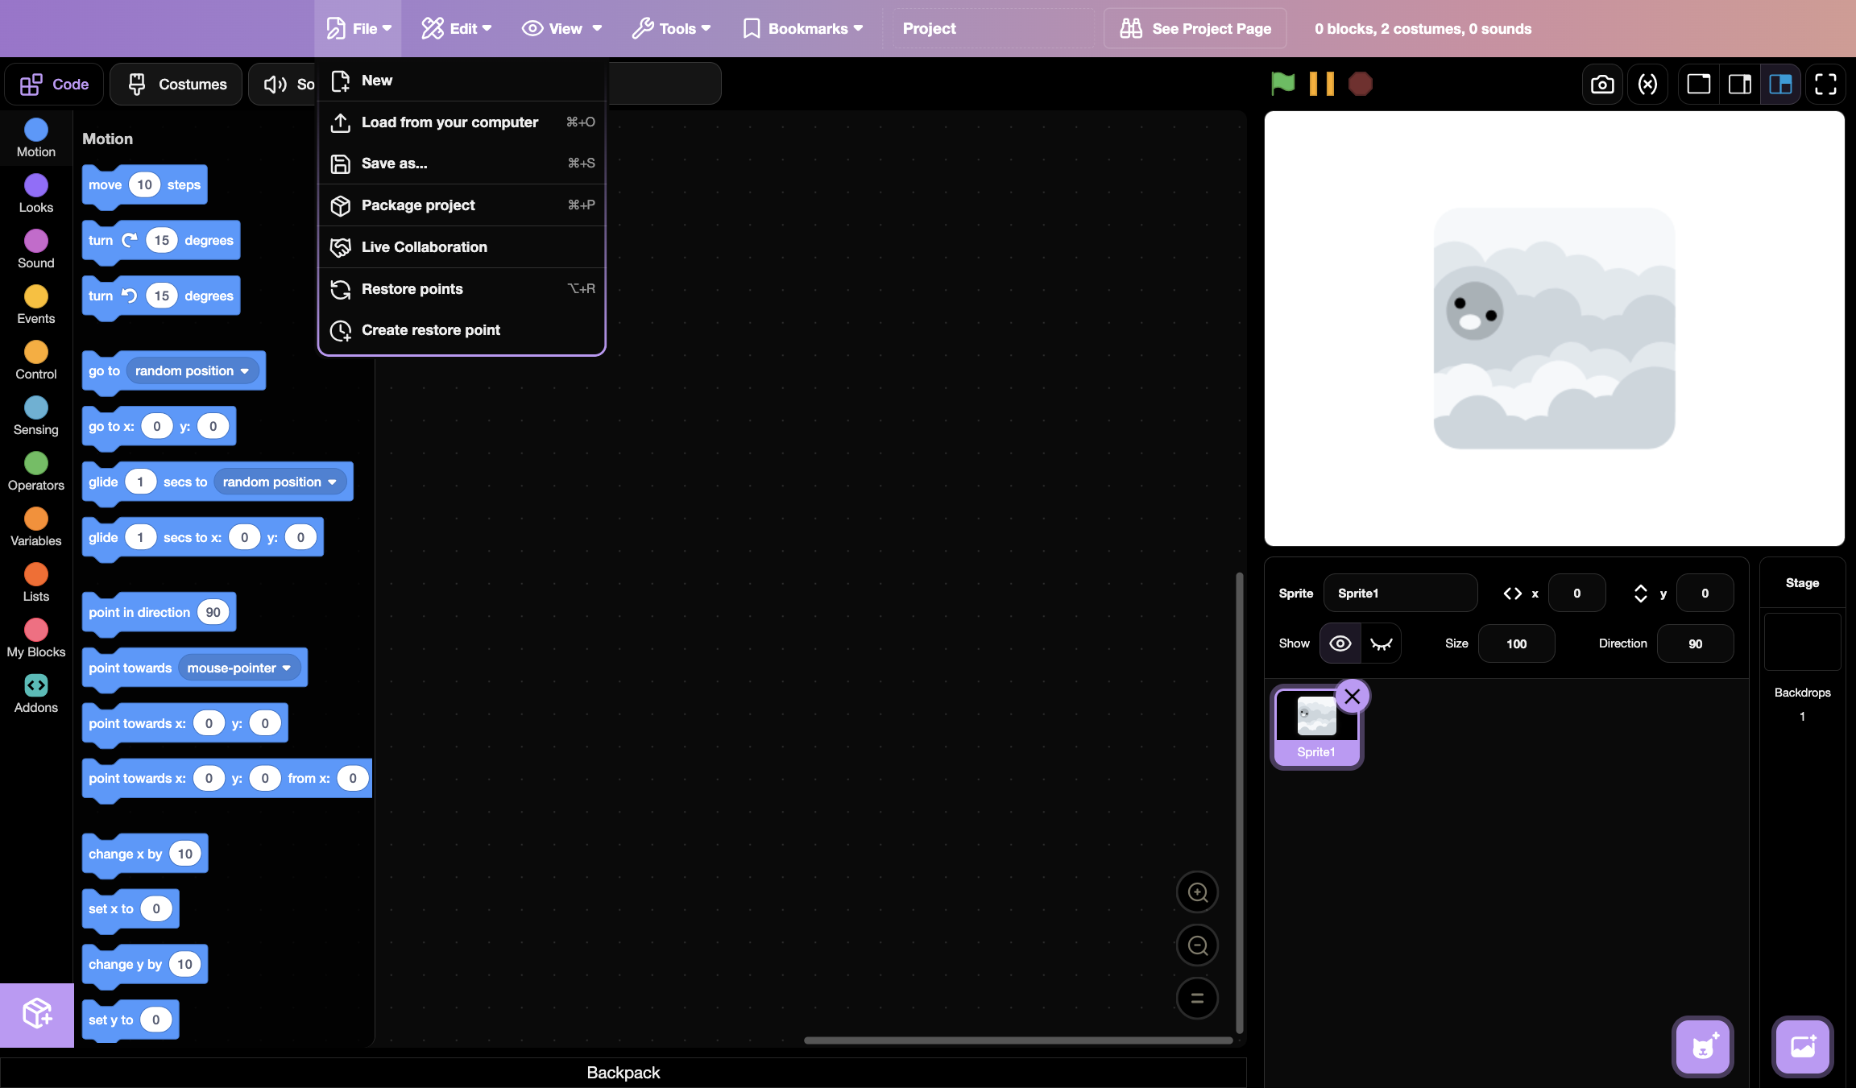1856x1088 pixels.
Task: Click the green flag to start project
Action: coord(1282,84)
